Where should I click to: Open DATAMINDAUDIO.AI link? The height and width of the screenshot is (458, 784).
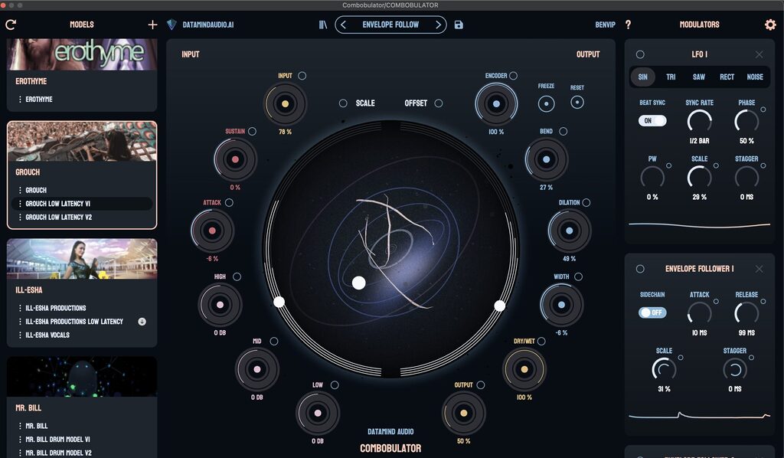[208, 25]
